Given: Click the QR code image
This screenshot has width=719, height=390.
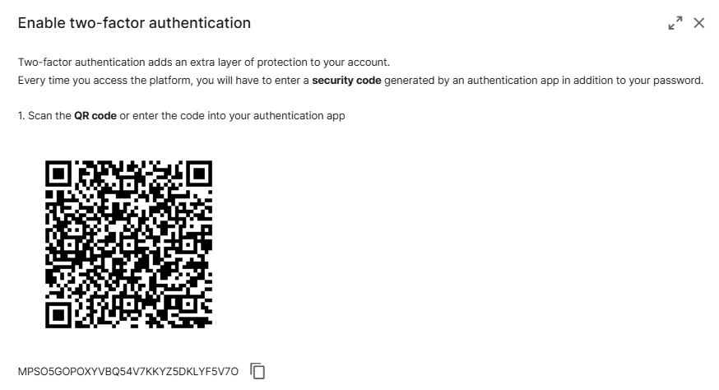Looking at the screenshot, I should tap(128, 244).
